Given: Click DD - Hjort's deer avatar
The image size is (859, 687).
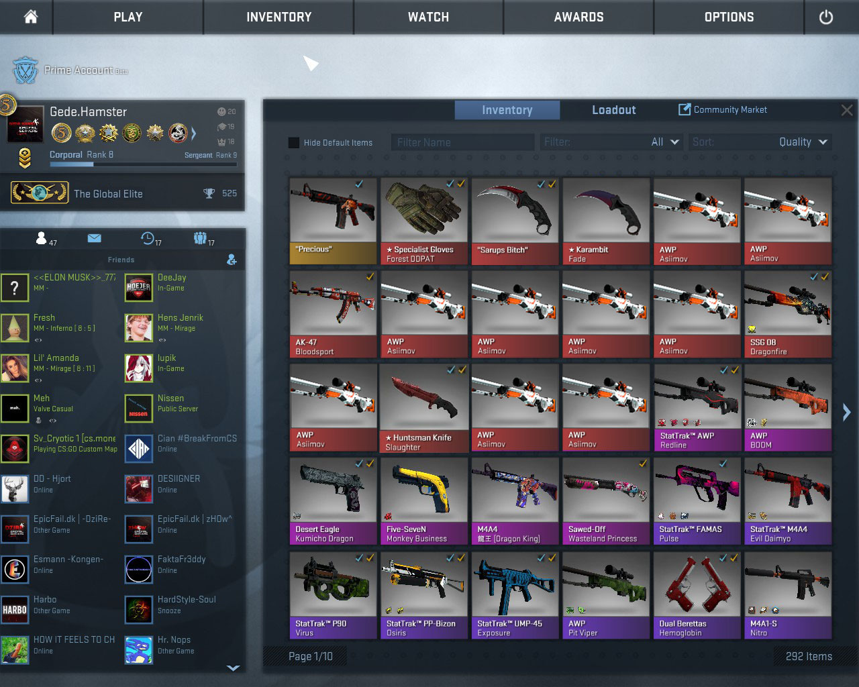Looking at the screenshot, I should tap(15, 488).
